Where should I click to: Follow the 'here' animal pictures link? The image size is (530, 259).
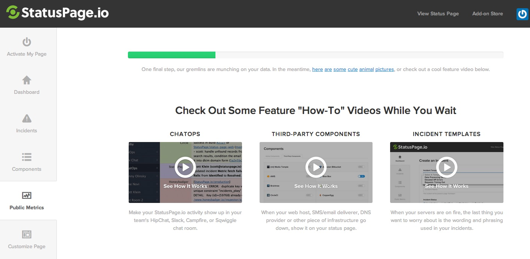(x=318, y=69)
